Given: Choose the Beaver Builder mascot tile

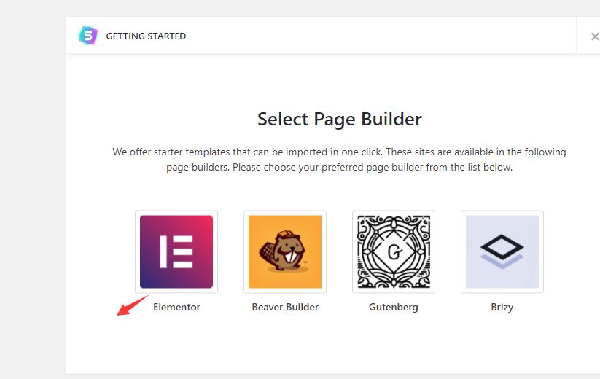Looking at the screenshot, I should pos(285,251).
